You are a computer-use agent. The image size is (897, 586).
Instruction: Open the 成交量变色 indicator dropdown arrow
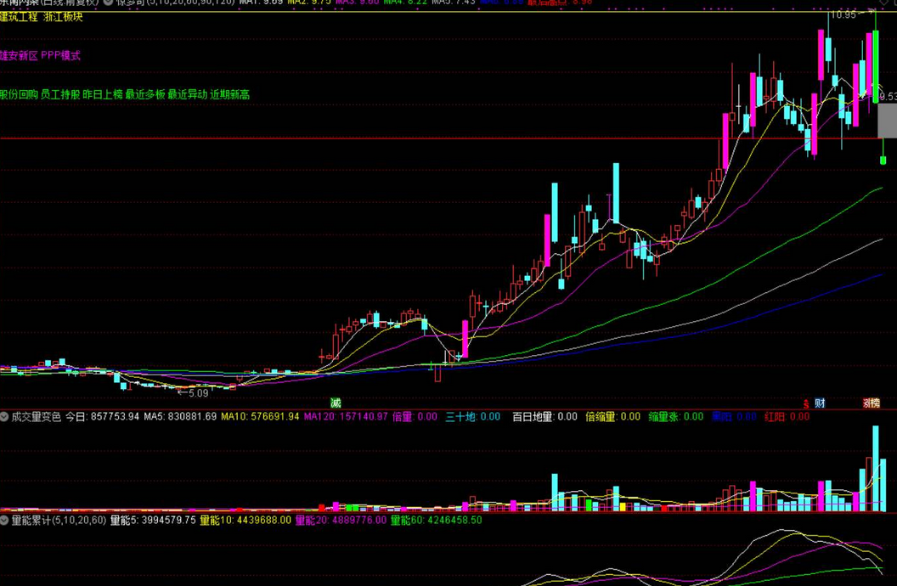[4, 417]
